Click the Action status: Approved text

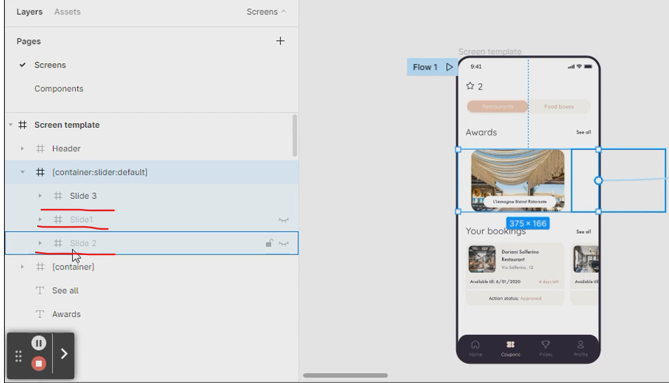(x=515, y=298)
